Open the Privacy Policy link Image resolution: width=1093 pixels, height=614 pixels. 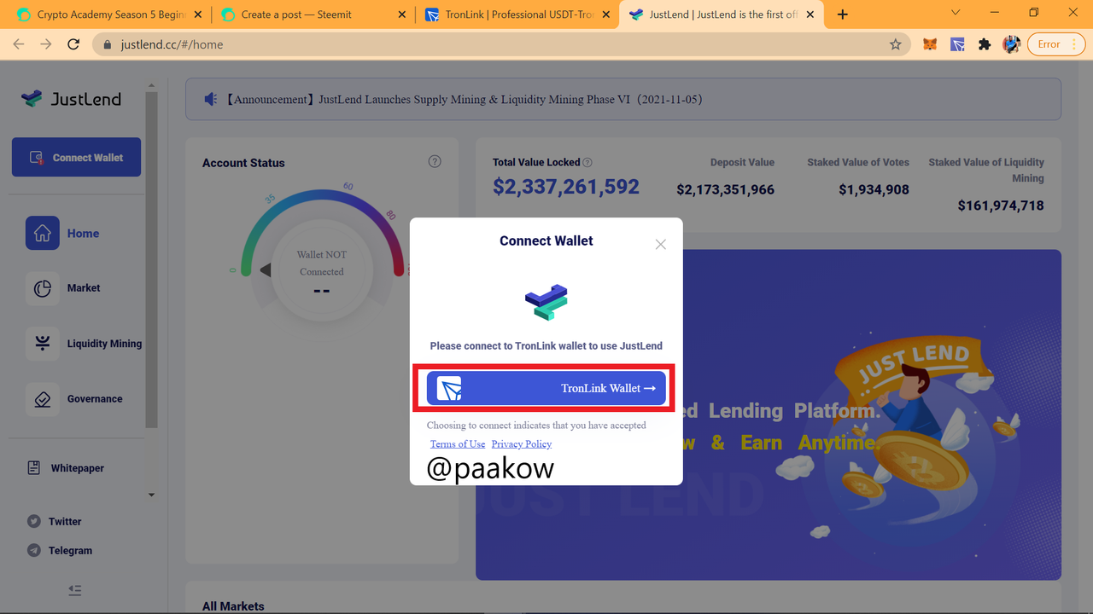pyautogui.click(x=522, y=443)
